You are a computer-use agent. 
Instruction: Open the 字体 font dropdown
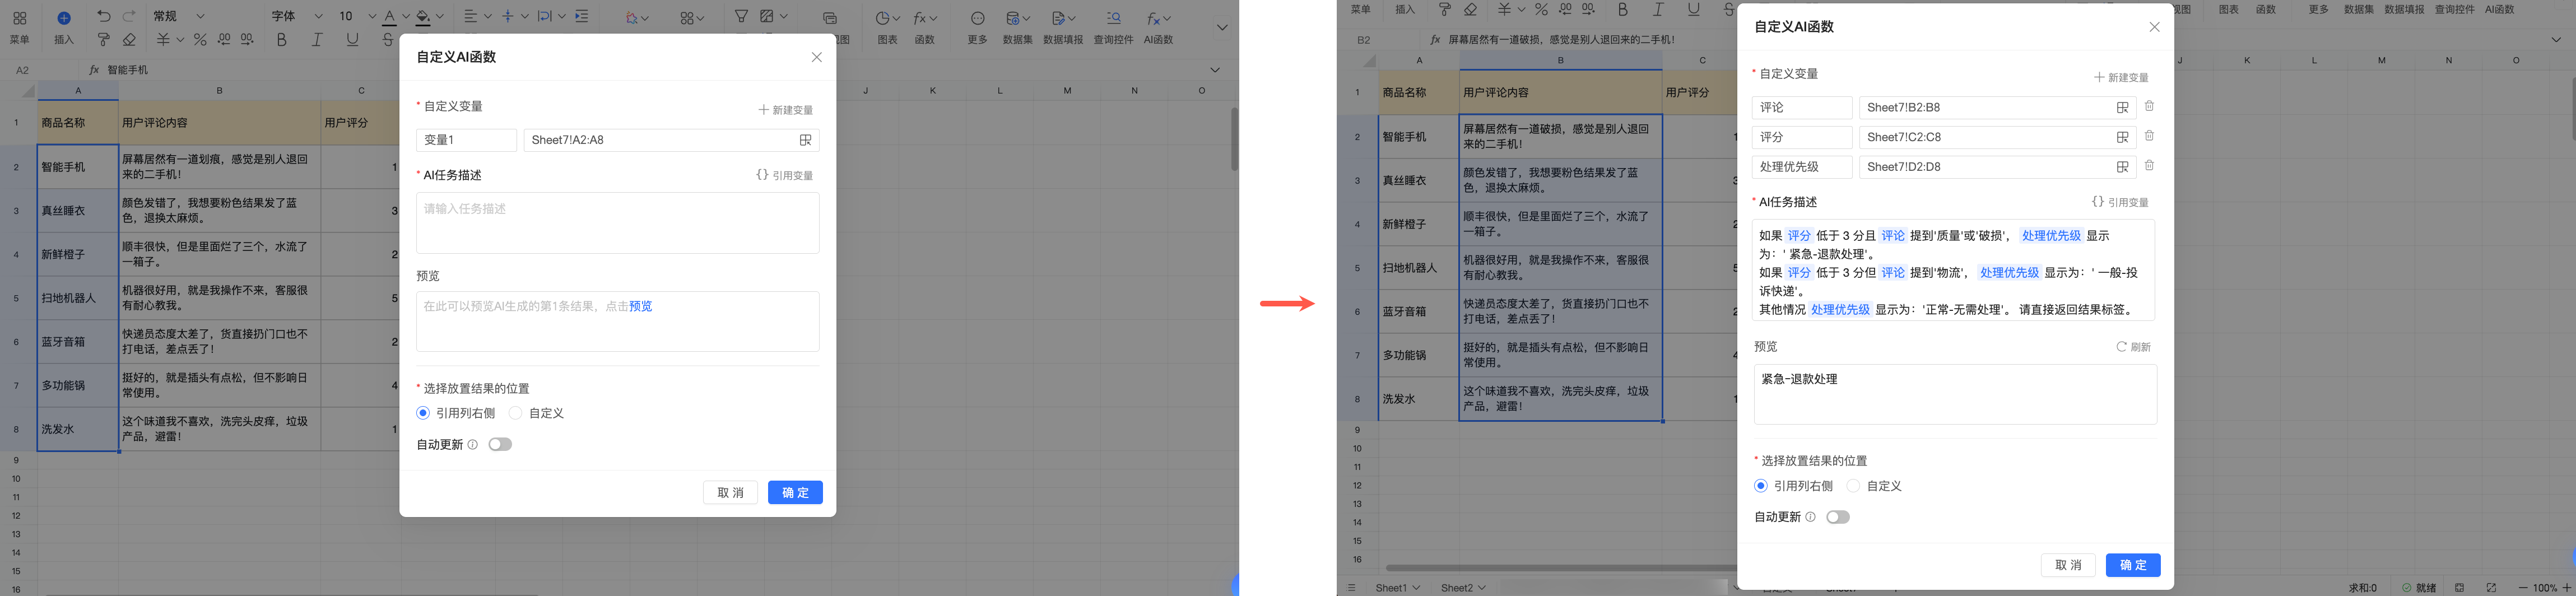tap(297, 16)
